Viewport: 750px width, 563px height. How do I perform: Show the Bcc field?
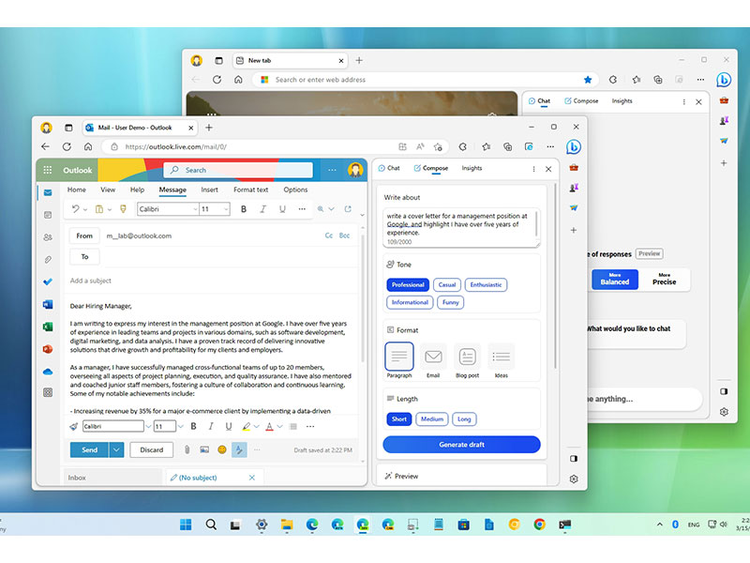[x=344, y=236]
